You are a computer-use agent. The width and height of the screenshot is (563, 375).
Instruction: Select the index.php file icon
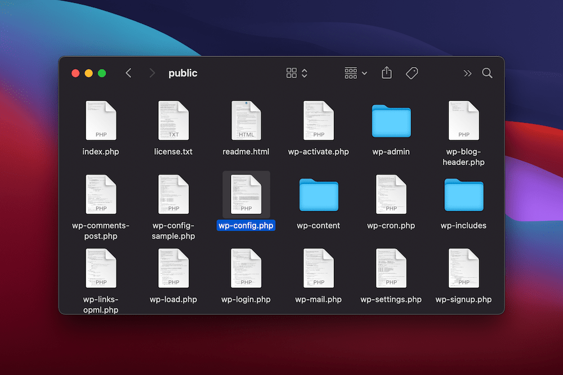click(101, 120)
